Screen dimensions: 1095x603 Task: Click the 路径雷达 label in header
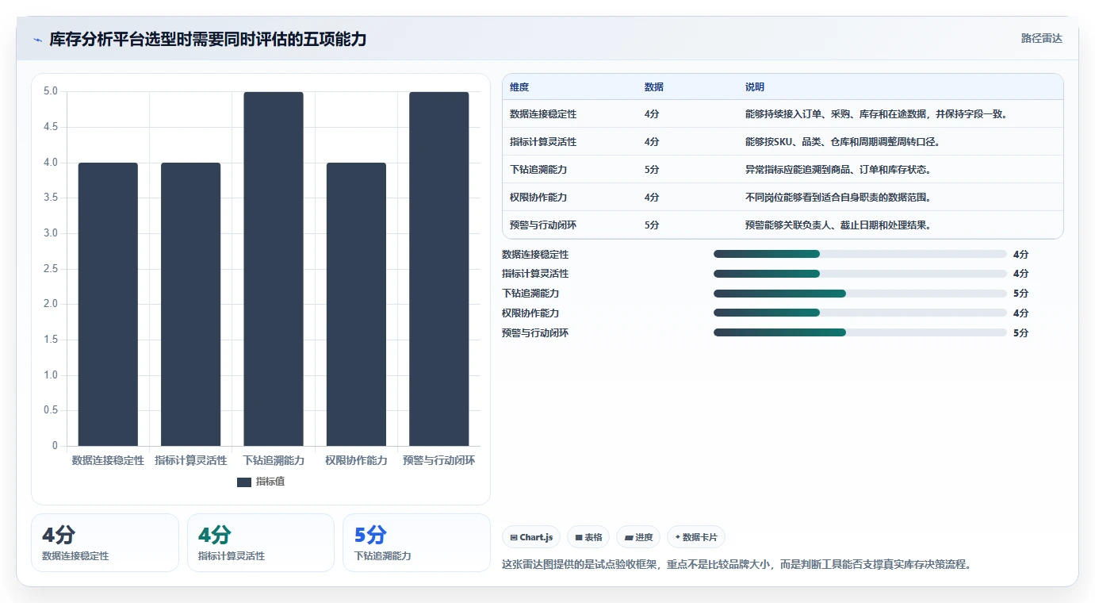coord(1041,38)
